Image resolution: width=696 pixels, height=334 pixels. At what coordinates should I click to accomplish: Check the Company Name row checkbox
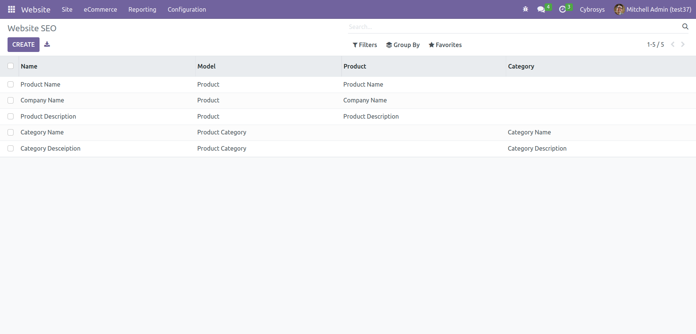click(11, 101)
